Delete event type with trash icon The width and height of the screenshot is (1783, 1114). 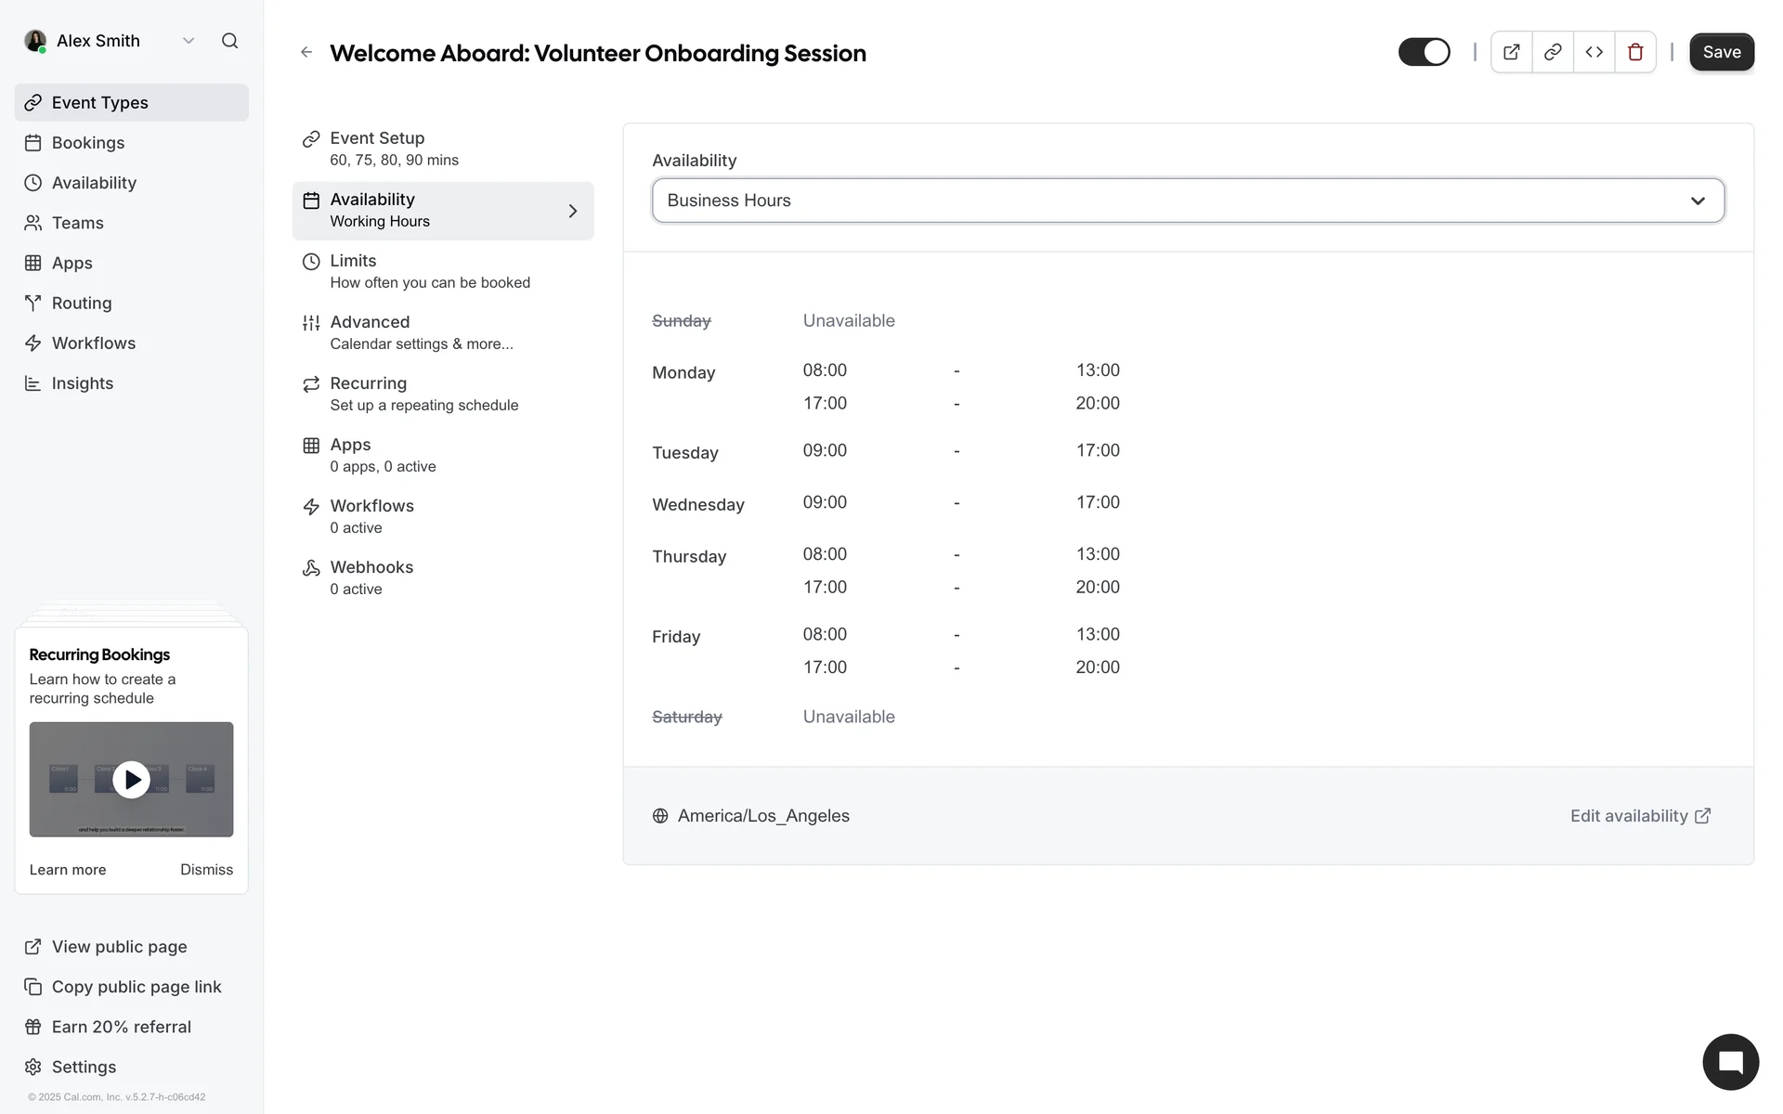[x=1635, y=52]
